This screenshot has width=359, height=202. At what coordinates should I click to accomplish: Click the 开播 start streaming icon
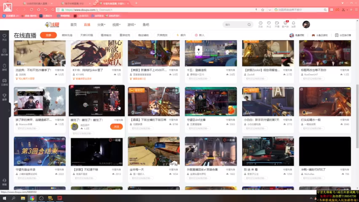(x=277, y=24)
